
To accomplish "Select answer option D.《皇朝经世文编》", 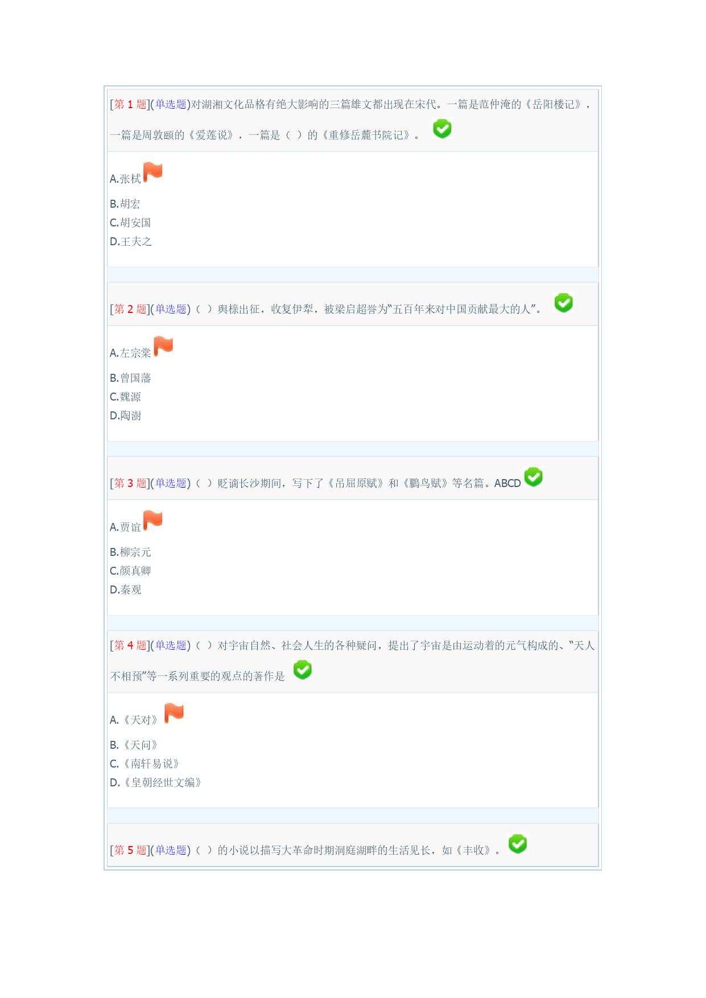I will coord(156,782).
